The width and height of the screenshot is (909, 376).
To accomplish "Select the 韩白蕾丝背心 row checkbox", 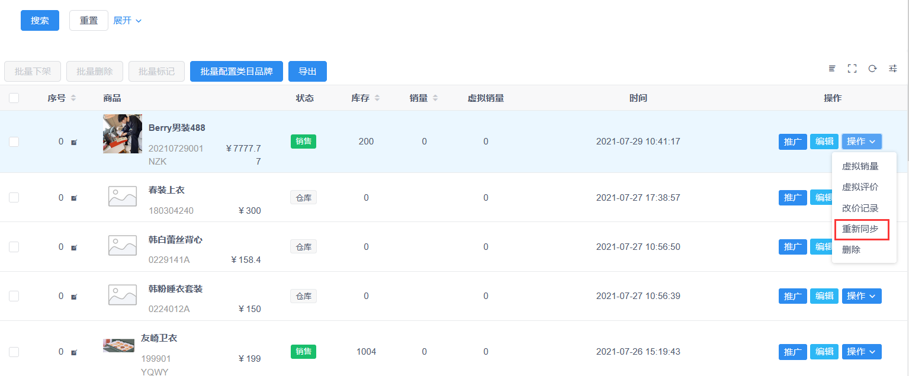I will pos(14,246).
